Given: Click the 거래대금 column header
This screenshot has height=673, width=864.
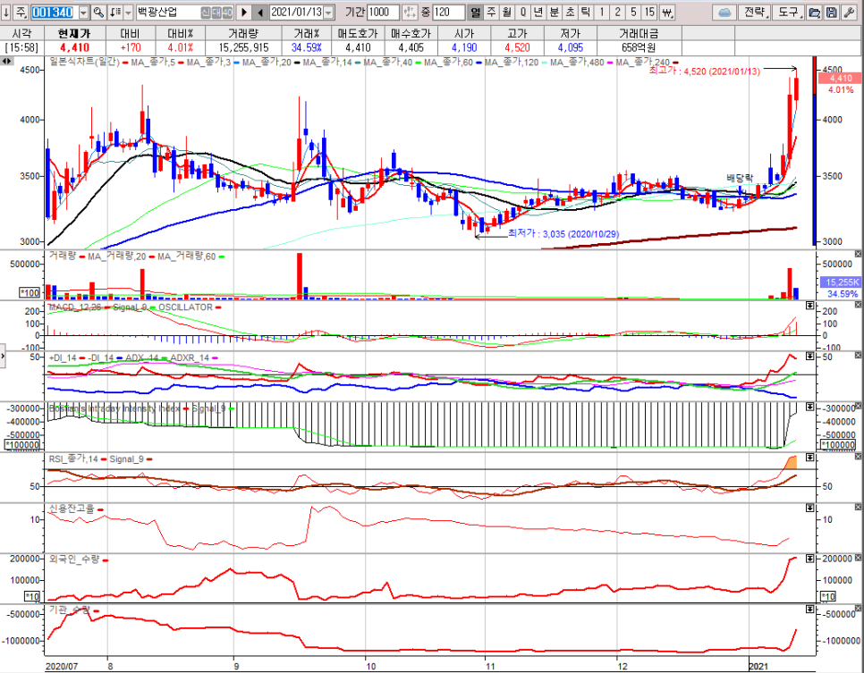Looking at the screenshot, I should (x=639, y=33).
